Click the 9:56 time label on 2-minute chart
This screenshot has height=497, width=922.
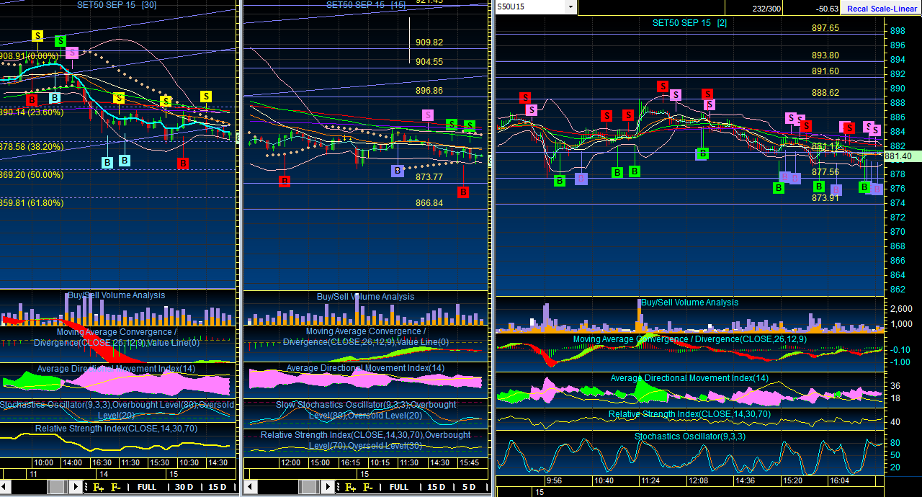tap(554, 480)
